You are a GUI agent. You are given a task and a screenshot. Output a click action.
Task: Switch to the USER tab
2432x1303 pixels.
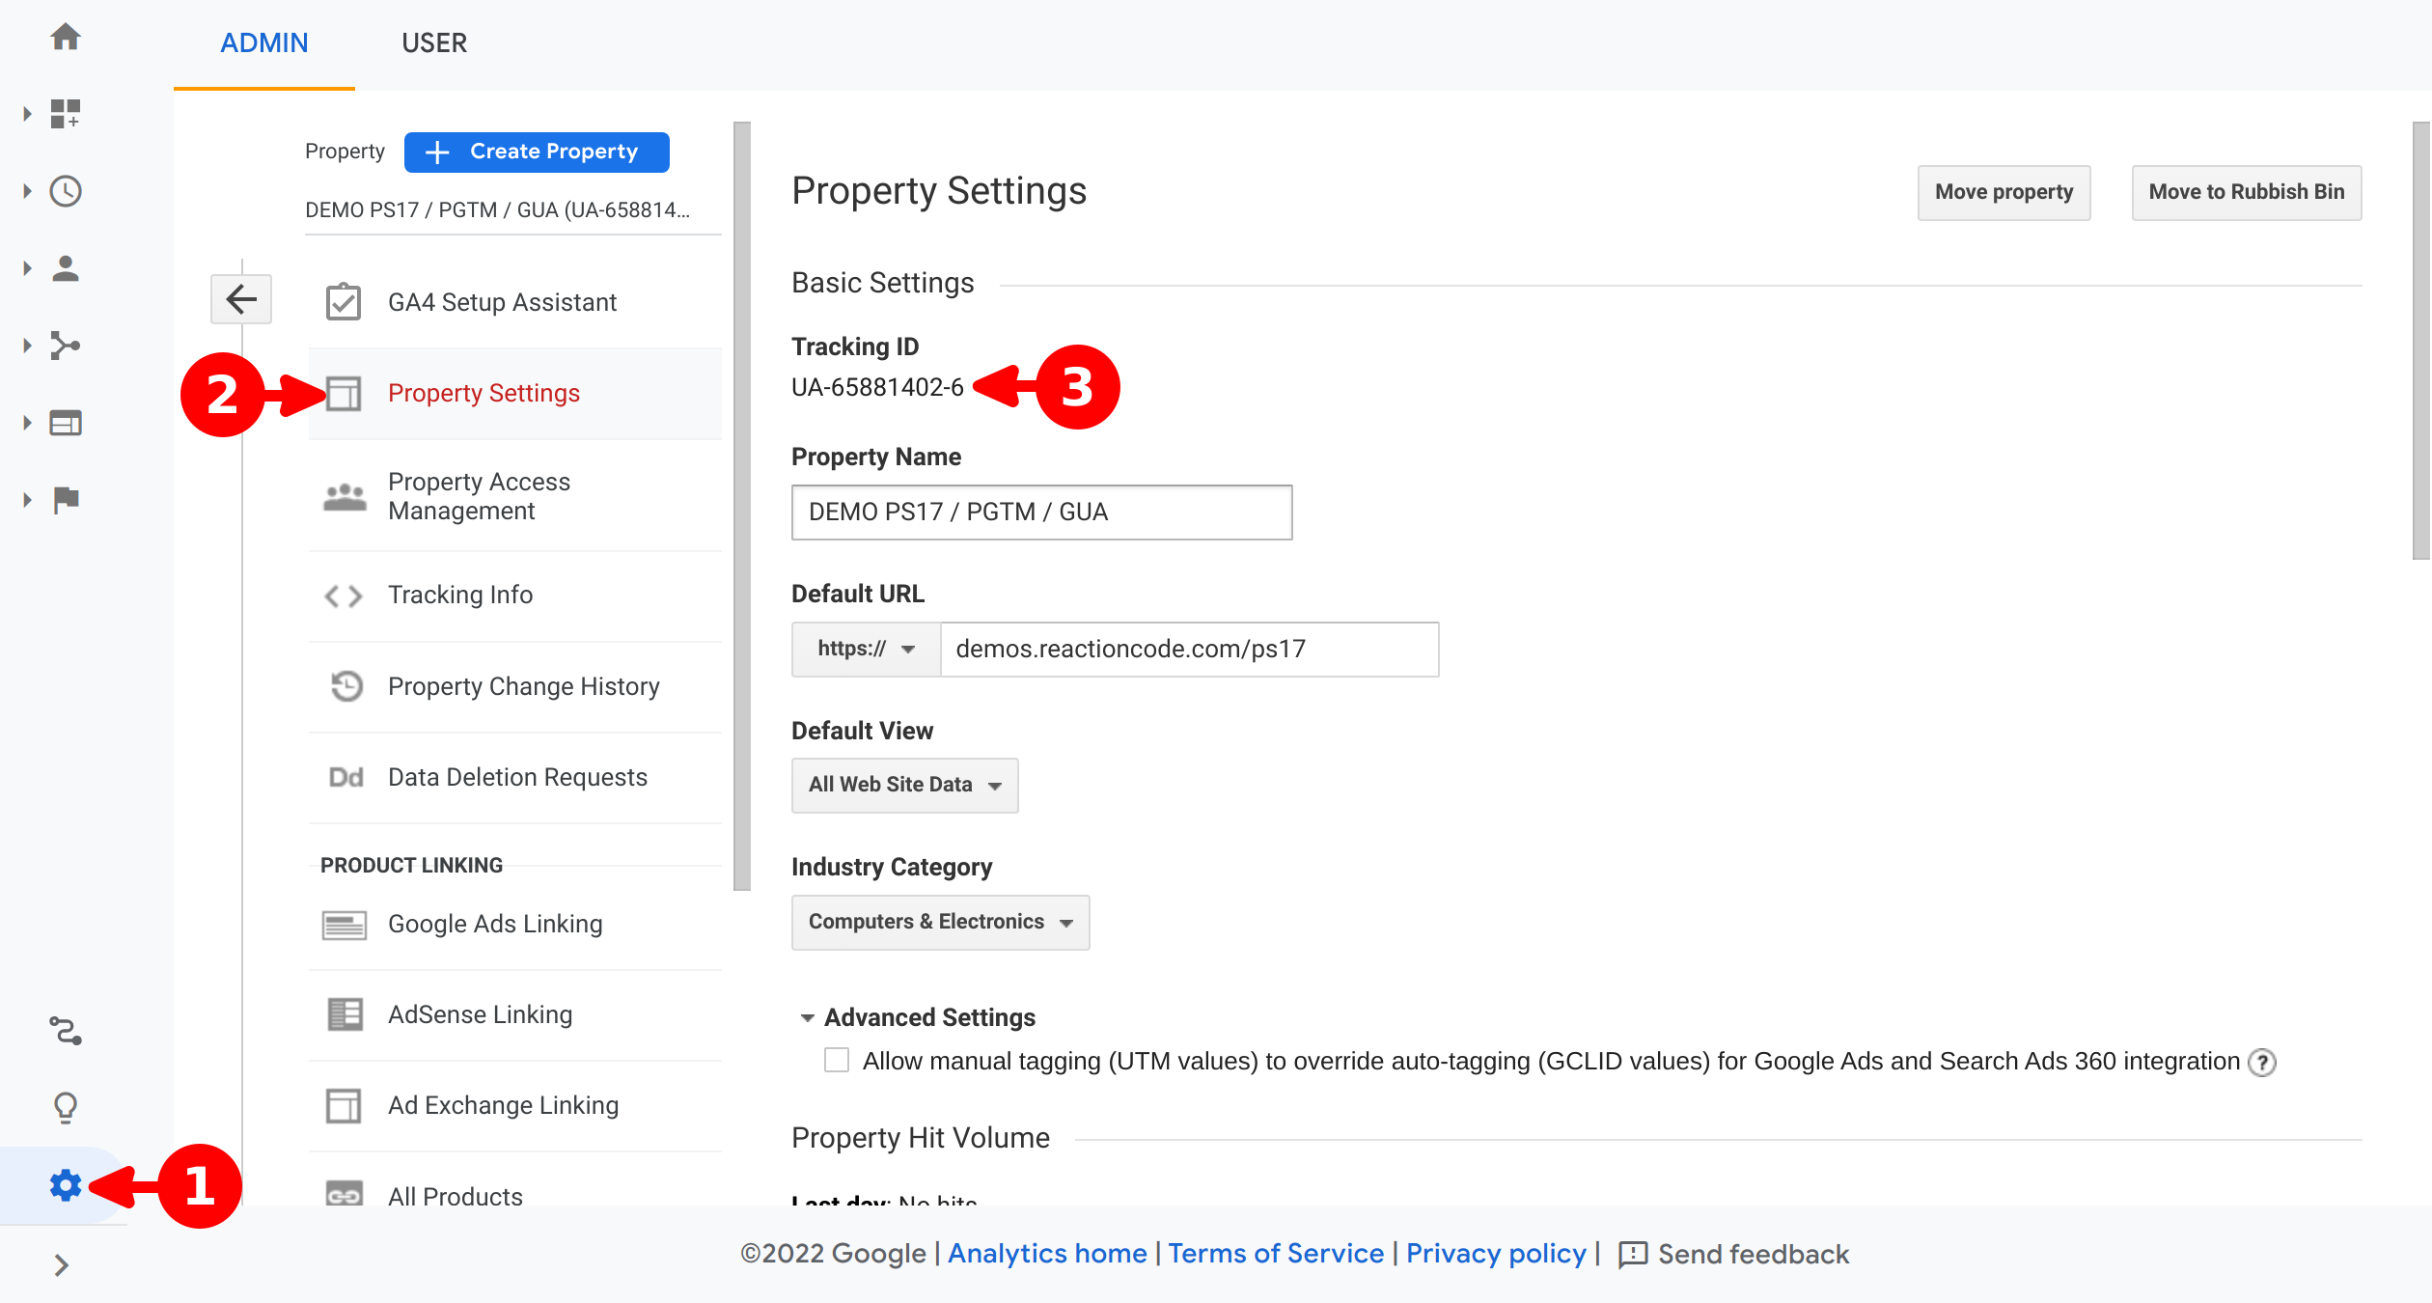[x=434, y=43]
